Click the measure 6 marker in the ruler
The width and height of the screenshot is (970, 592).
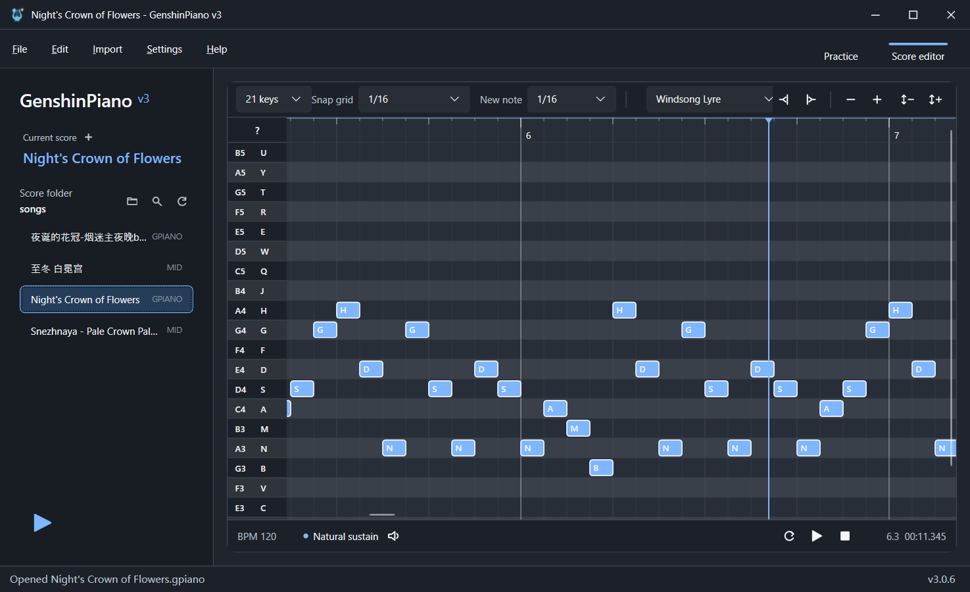[528, 136]
